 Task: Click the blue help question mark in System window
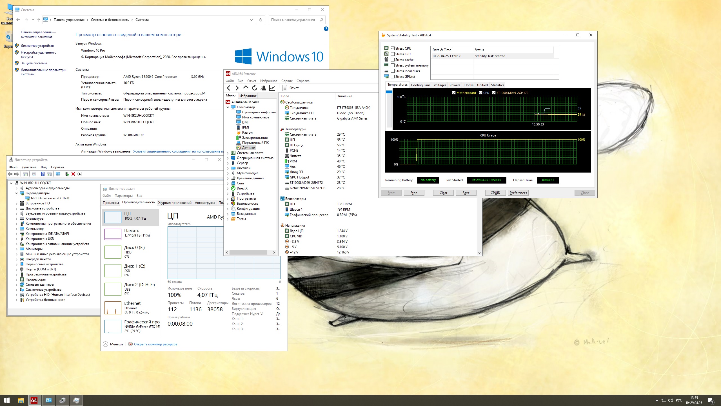326,29
